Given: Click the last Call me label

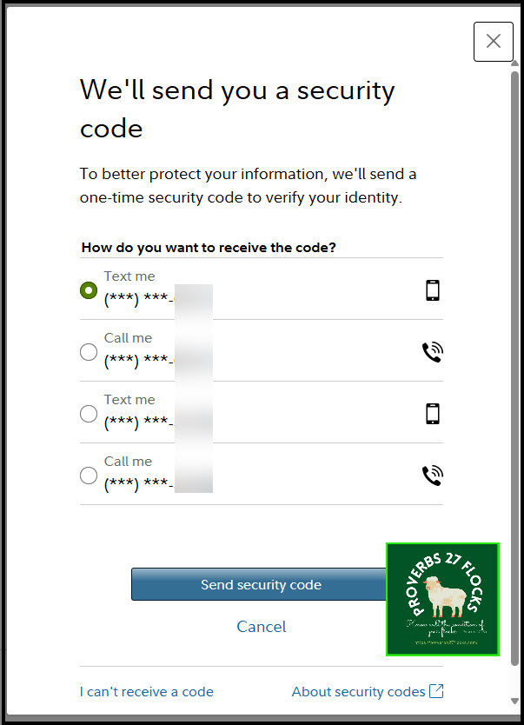Looking at the screenshot, I should point(128,462).
